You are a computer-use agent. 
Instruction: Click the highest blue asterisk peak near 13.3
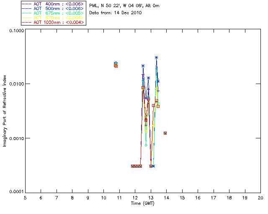tap(156, 58)
